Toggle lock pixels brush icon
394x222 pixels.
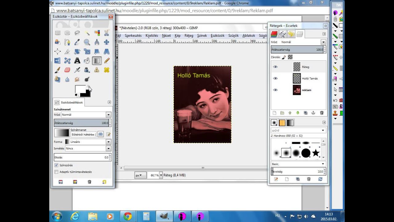pyautogui.click(x=284, y=57)
